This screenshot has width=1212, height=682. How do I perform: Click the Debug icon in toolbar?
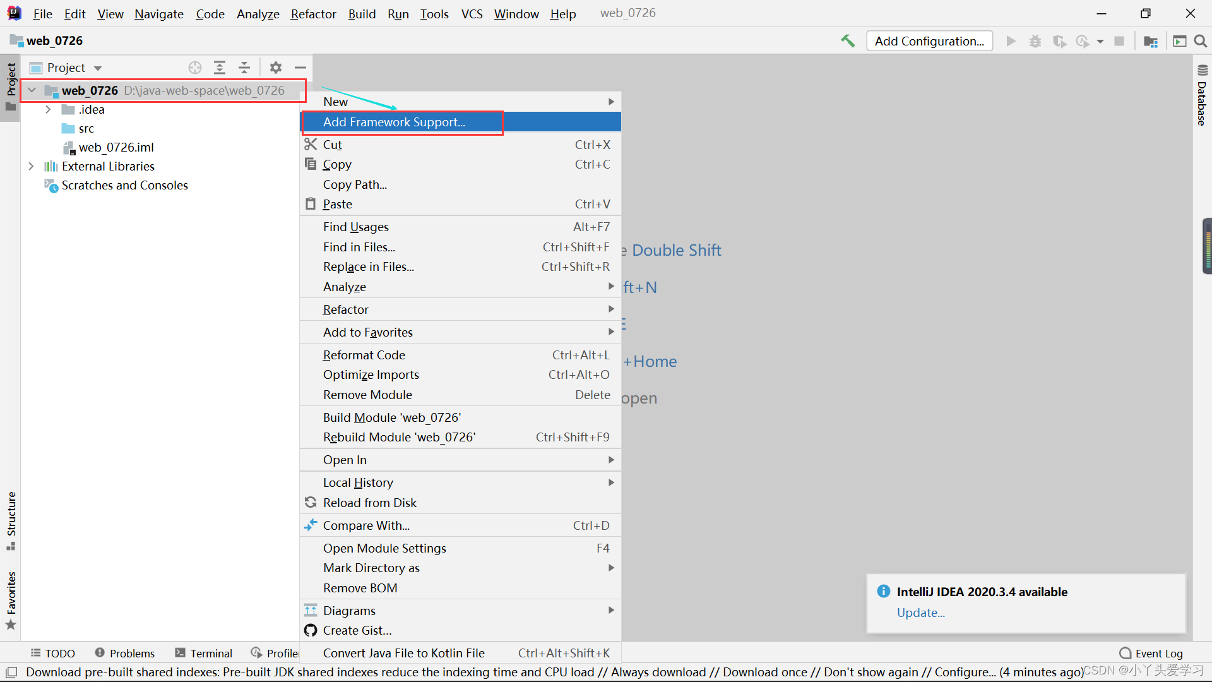click(1037, 41)
